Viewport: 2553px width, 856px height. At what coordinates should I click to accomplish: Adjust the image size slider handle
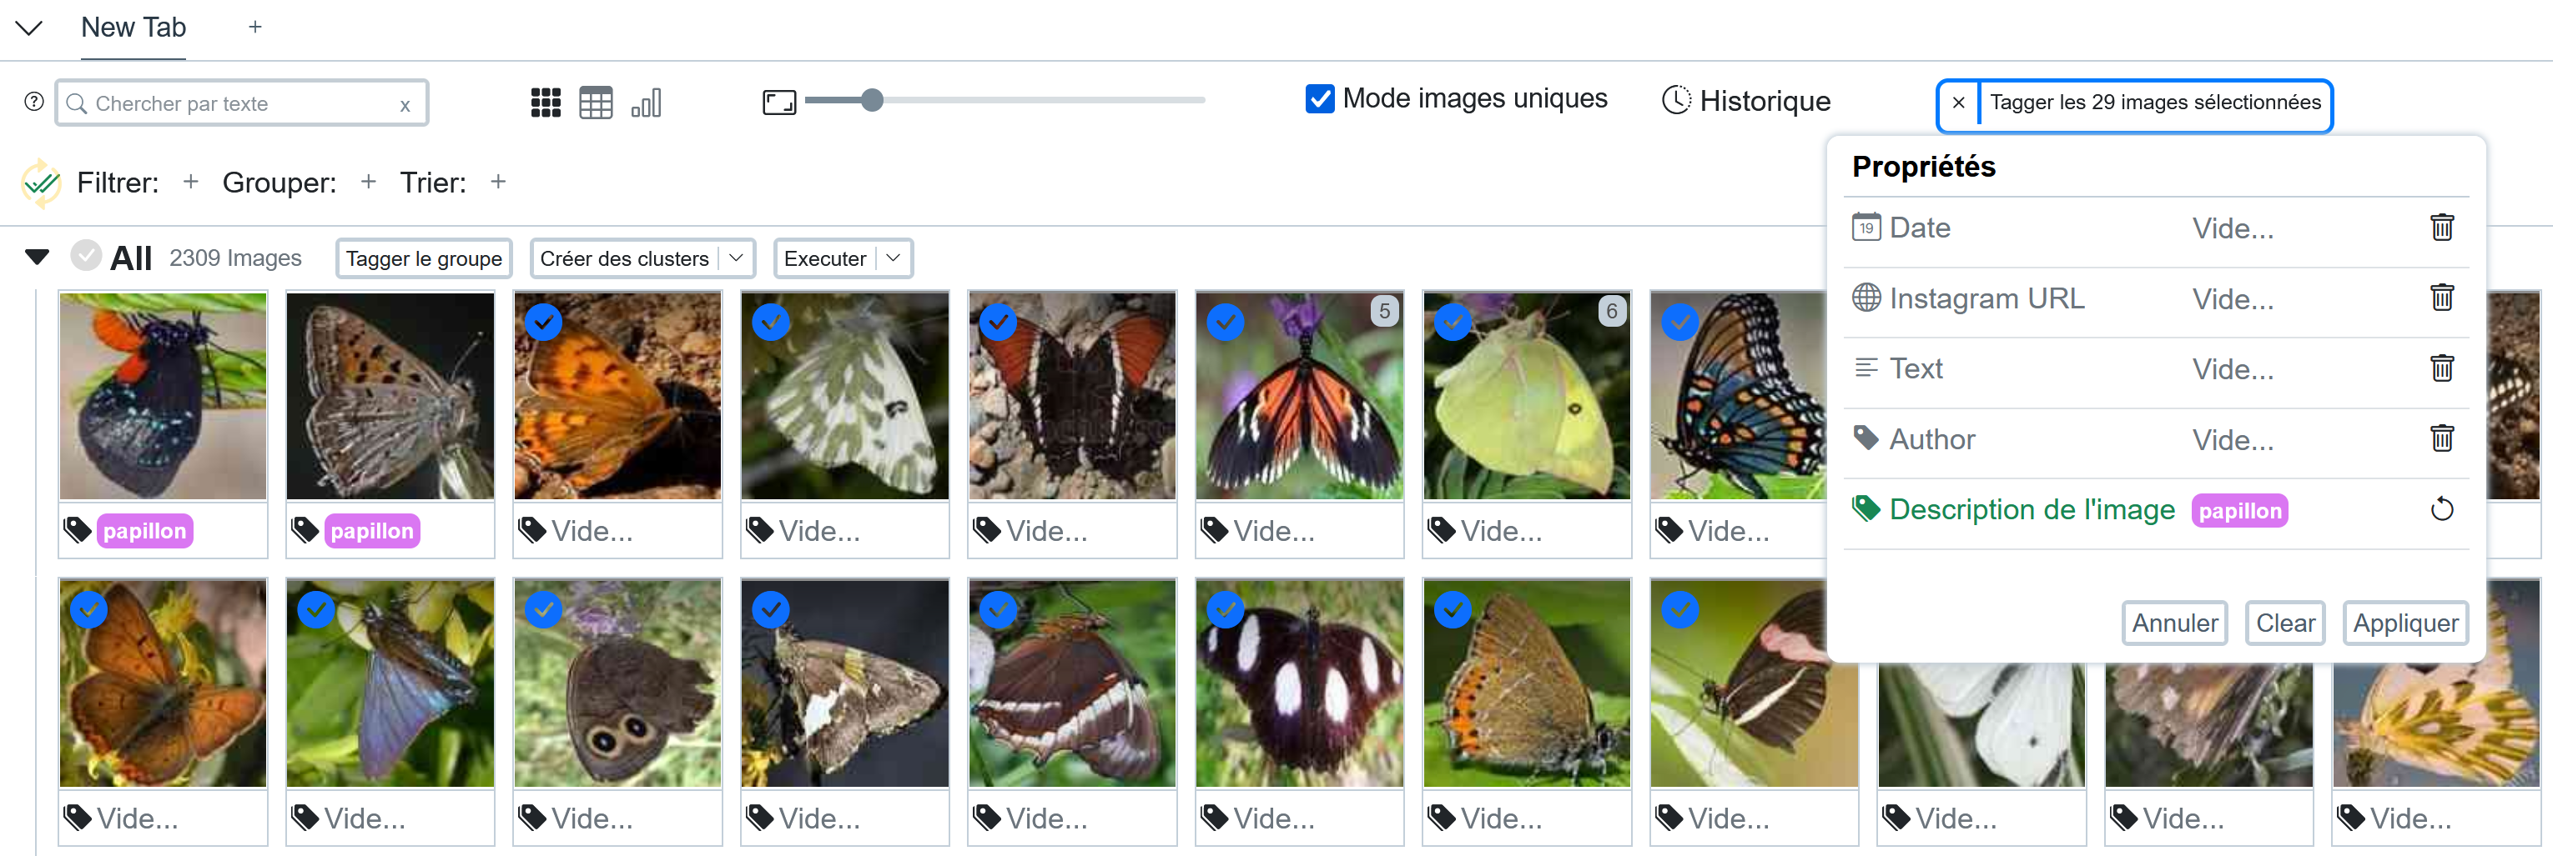[871, 100]
